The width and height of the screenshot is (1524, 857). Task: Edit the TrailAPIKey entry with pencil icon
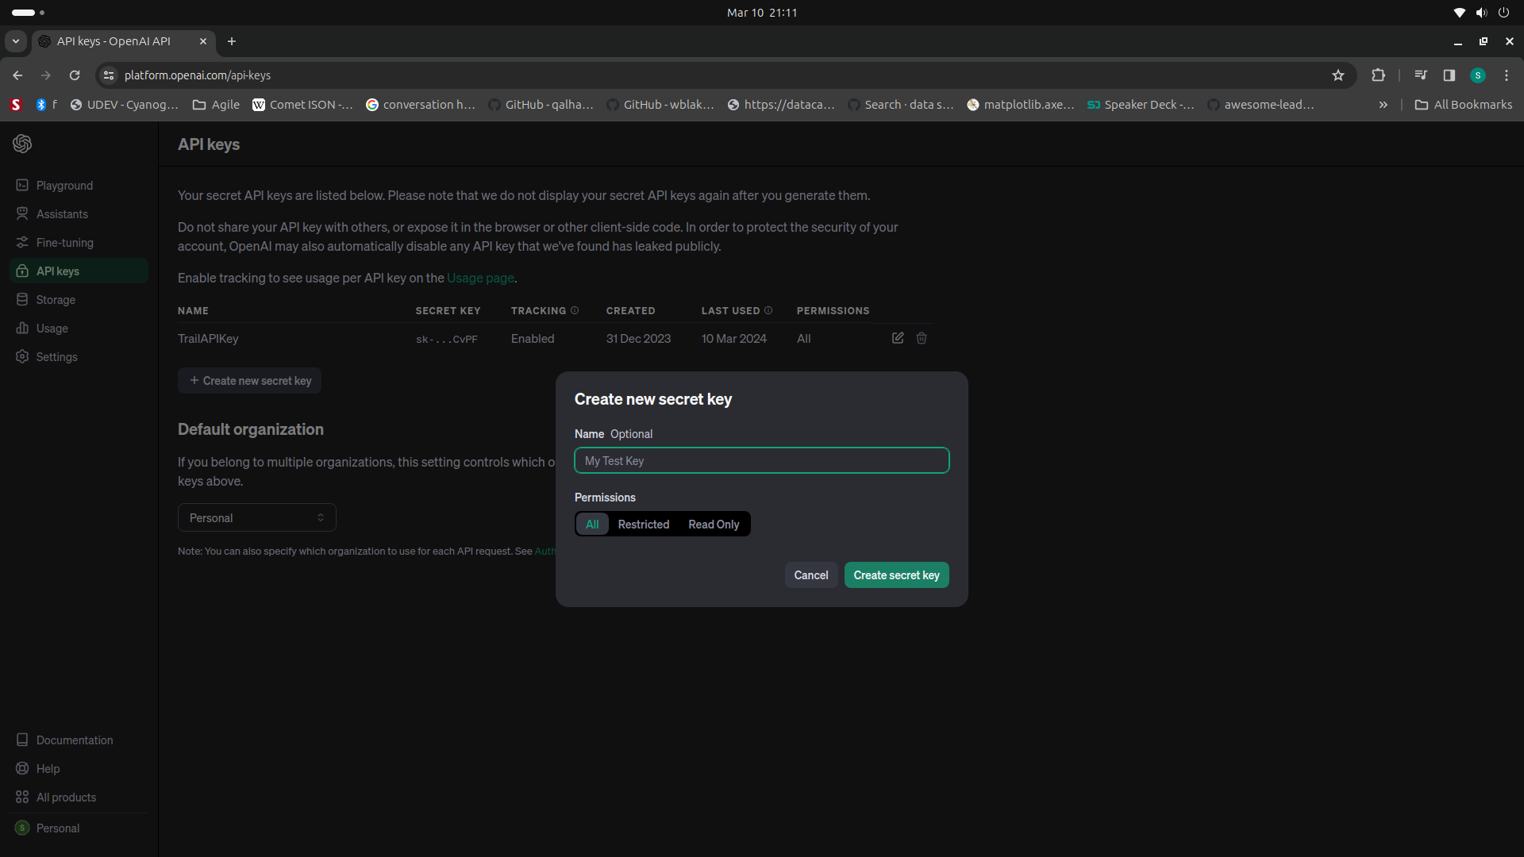[x=898, y=338]
